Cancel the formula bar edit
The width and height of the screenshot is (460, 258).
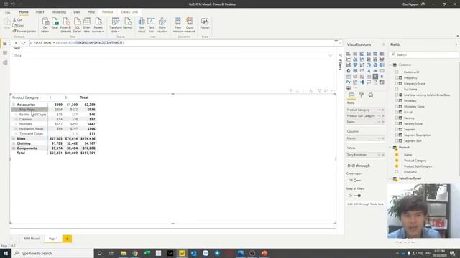pos(16,43)
